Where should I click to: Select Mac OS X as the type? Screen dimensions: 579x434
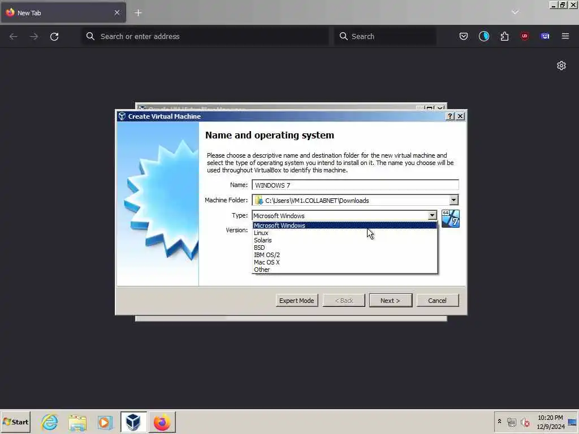click(344, 262)
